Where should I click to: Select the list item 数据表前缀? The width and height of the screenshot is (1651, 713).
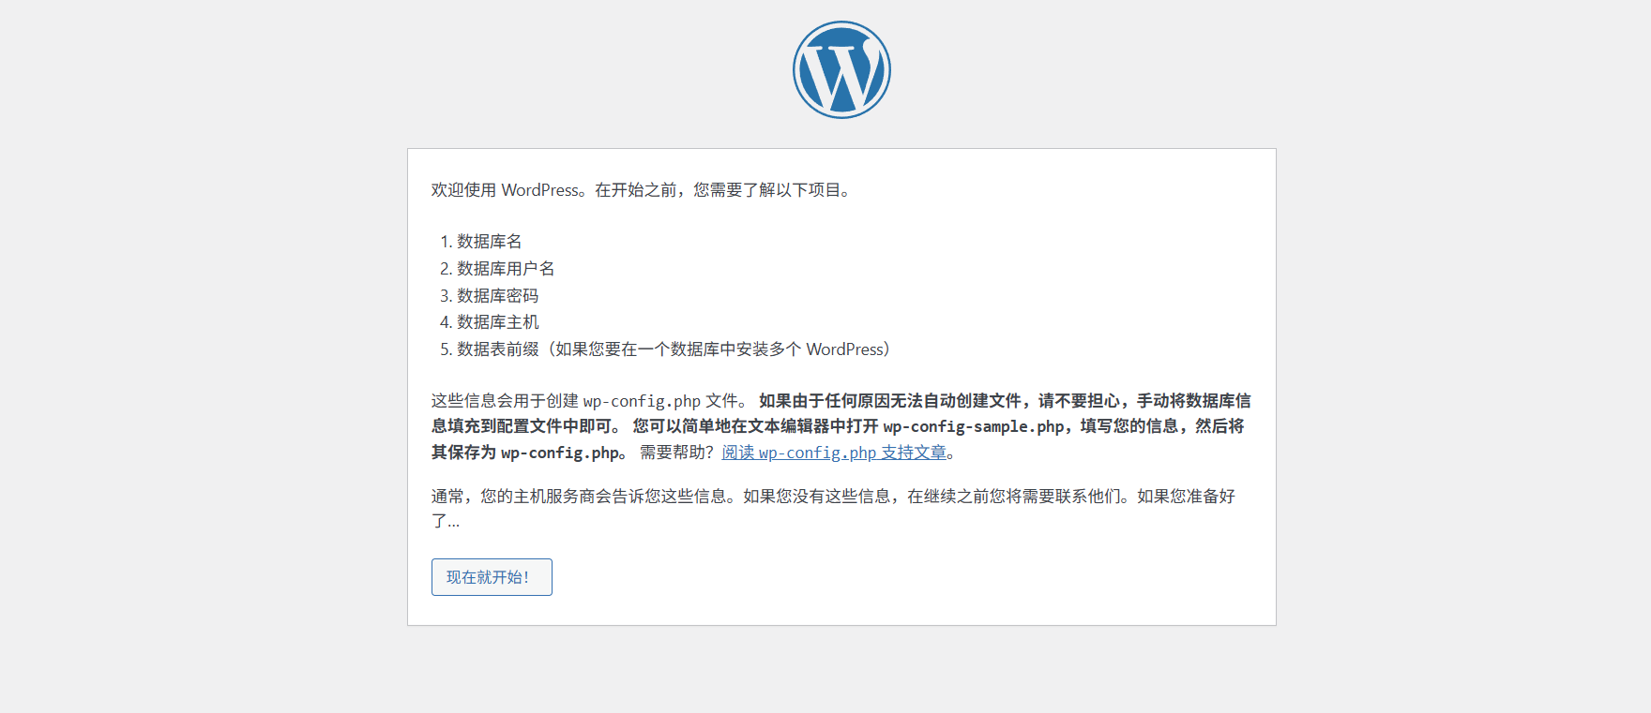(x=673, y=349)
